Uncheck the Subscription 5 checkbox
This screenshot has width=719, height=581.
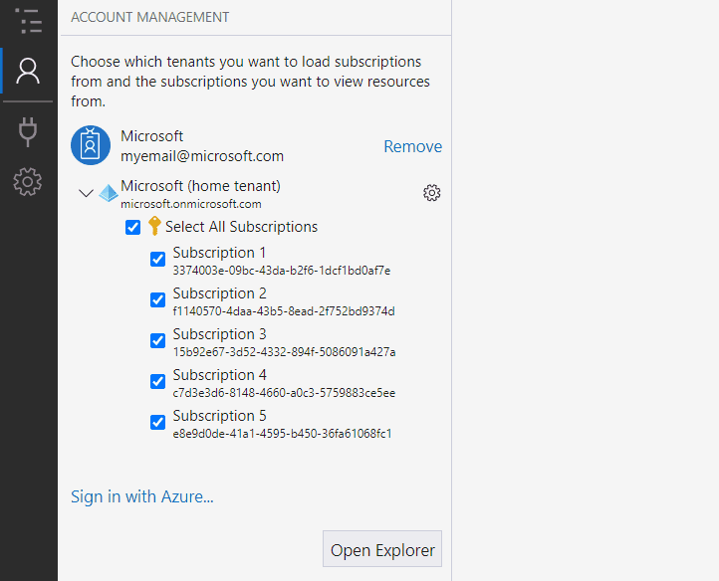coord(157,423)
